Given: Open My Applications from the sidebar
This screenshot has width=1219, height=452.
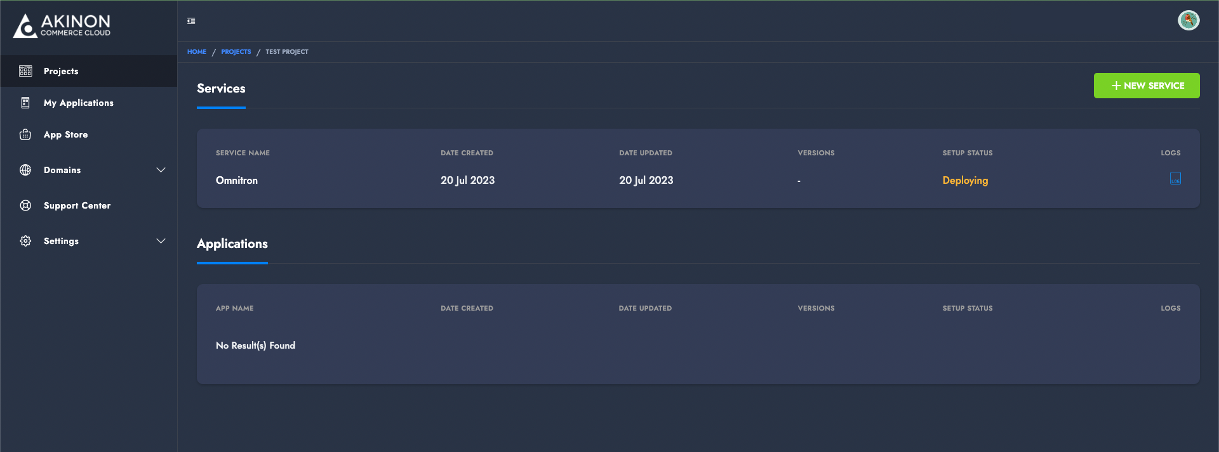Looking at the screenshot, I should click(79, 103).
